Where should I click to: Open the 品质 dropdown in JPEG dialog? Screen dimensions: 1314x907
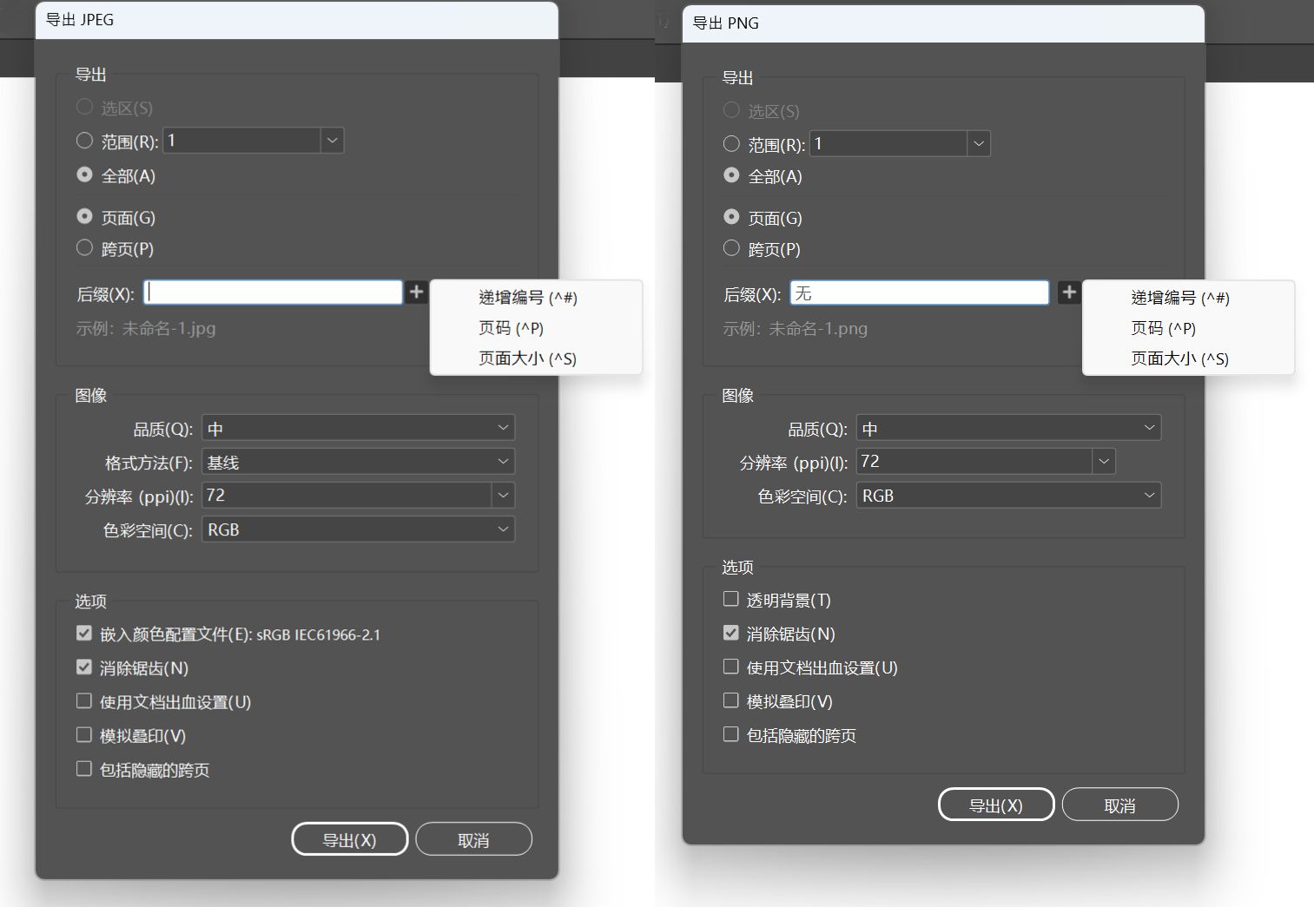tap(503, 427)
